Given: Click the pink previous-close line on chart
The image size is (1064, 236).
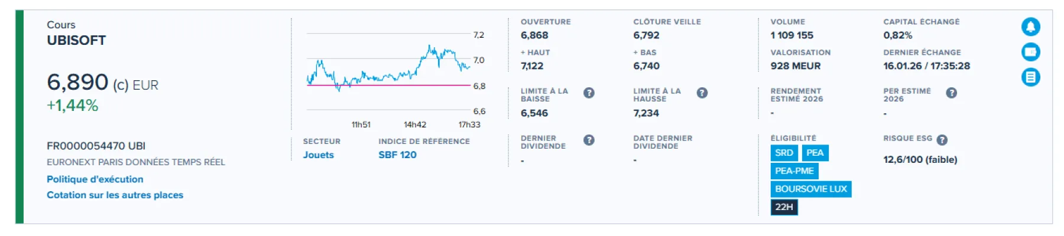Looking at the screenshot, I should [x=414, y=85].
